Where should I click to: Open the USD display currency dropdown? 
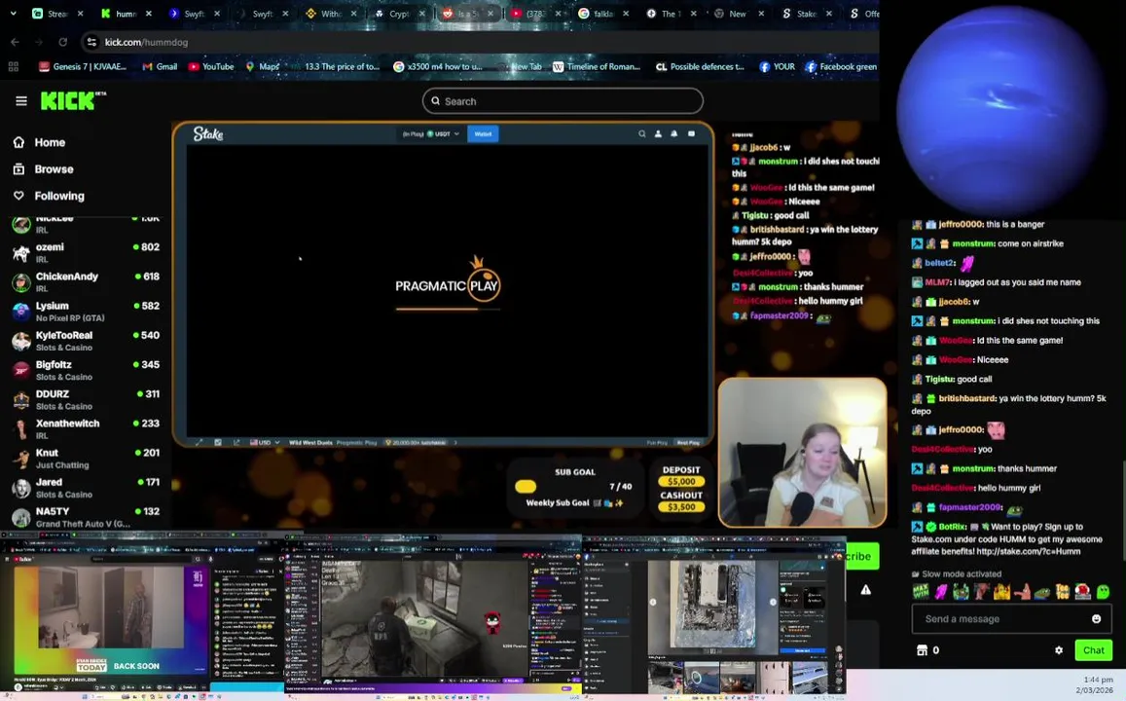tap(264, 442)
